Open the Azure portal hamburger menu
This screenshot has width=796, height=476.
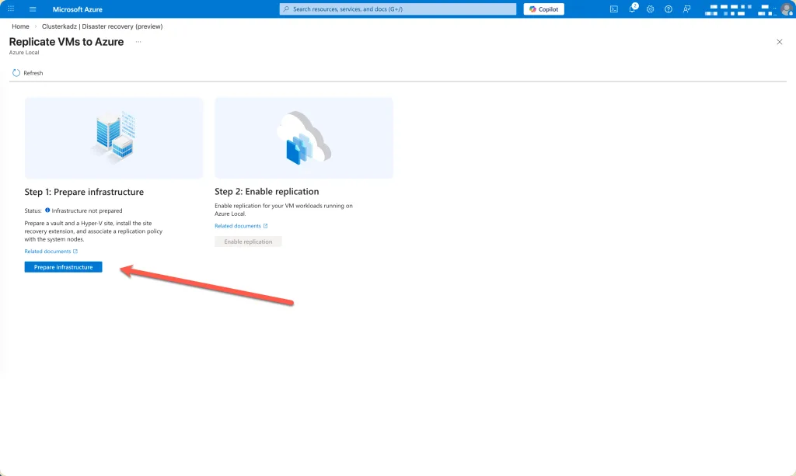(33, 9)
